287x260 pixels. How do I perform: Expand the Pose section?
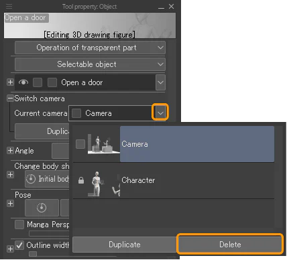10,204
